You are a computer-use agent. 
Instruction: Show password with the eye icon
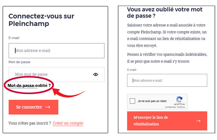coord(96,75)
